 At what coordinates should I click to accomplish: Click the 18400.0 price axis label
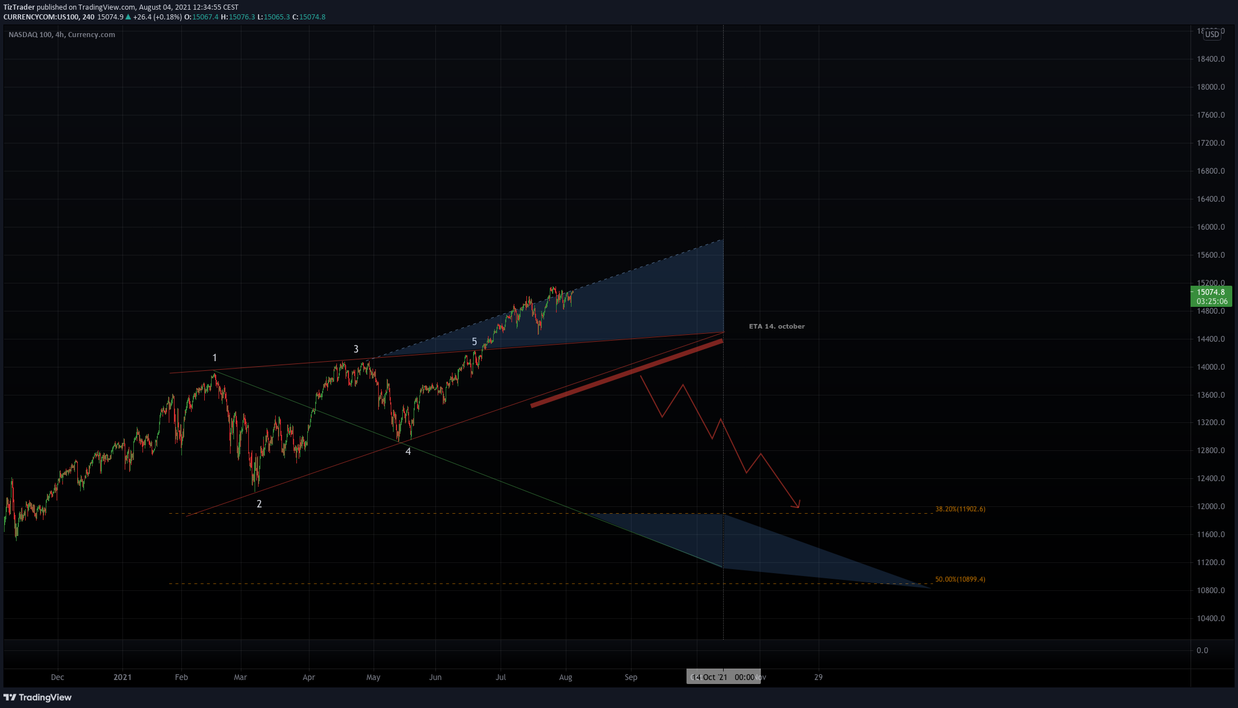[1211, 59]
